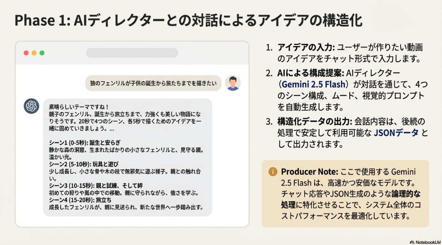Click the Producer Note box
The height and width of the screenshot is (245, 442).
(345, 194)
